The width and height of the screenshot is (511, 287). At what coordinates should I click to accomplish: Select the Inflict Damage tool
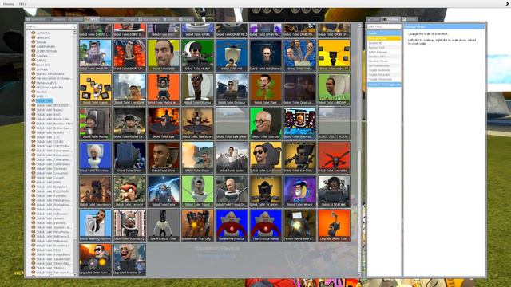tap(384, 52)
